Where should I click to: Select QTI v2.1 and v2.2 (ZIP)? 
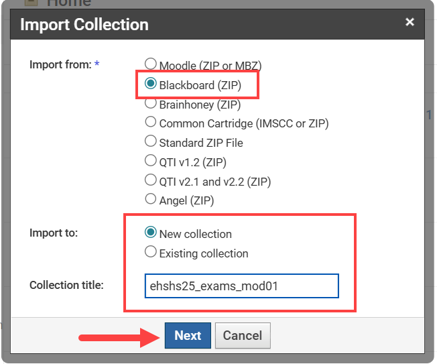tap(151, 180)
